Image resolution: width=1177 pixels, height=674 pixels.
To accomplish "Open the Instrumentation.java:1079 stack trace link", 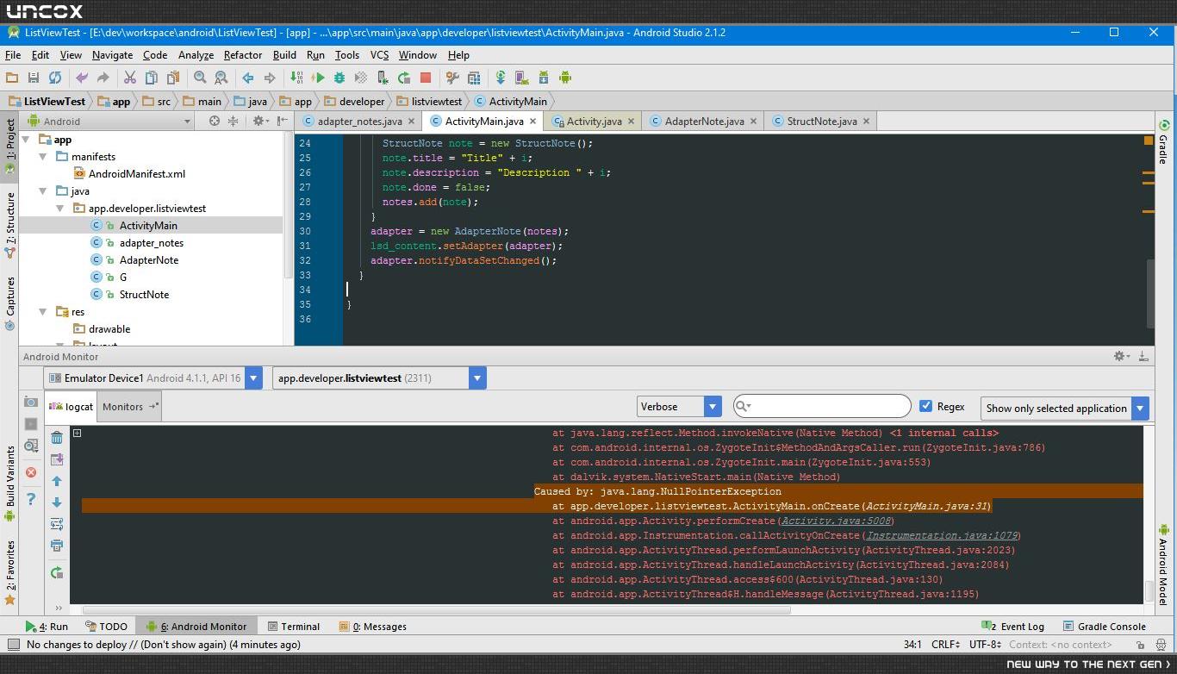I will pyautogui.click(x=941, y=535).
